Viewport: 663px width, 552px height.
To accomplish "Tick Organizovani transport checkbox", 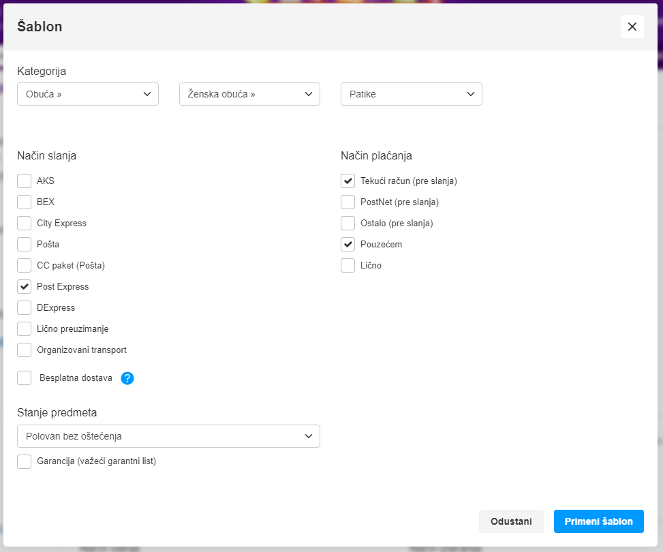I will [24, 350].
